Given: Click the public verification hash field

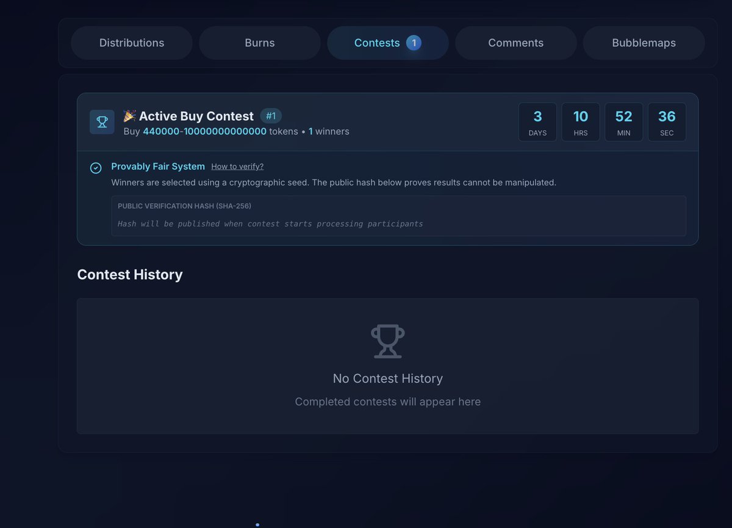Looking at the screenshot, I should (398, 216).
